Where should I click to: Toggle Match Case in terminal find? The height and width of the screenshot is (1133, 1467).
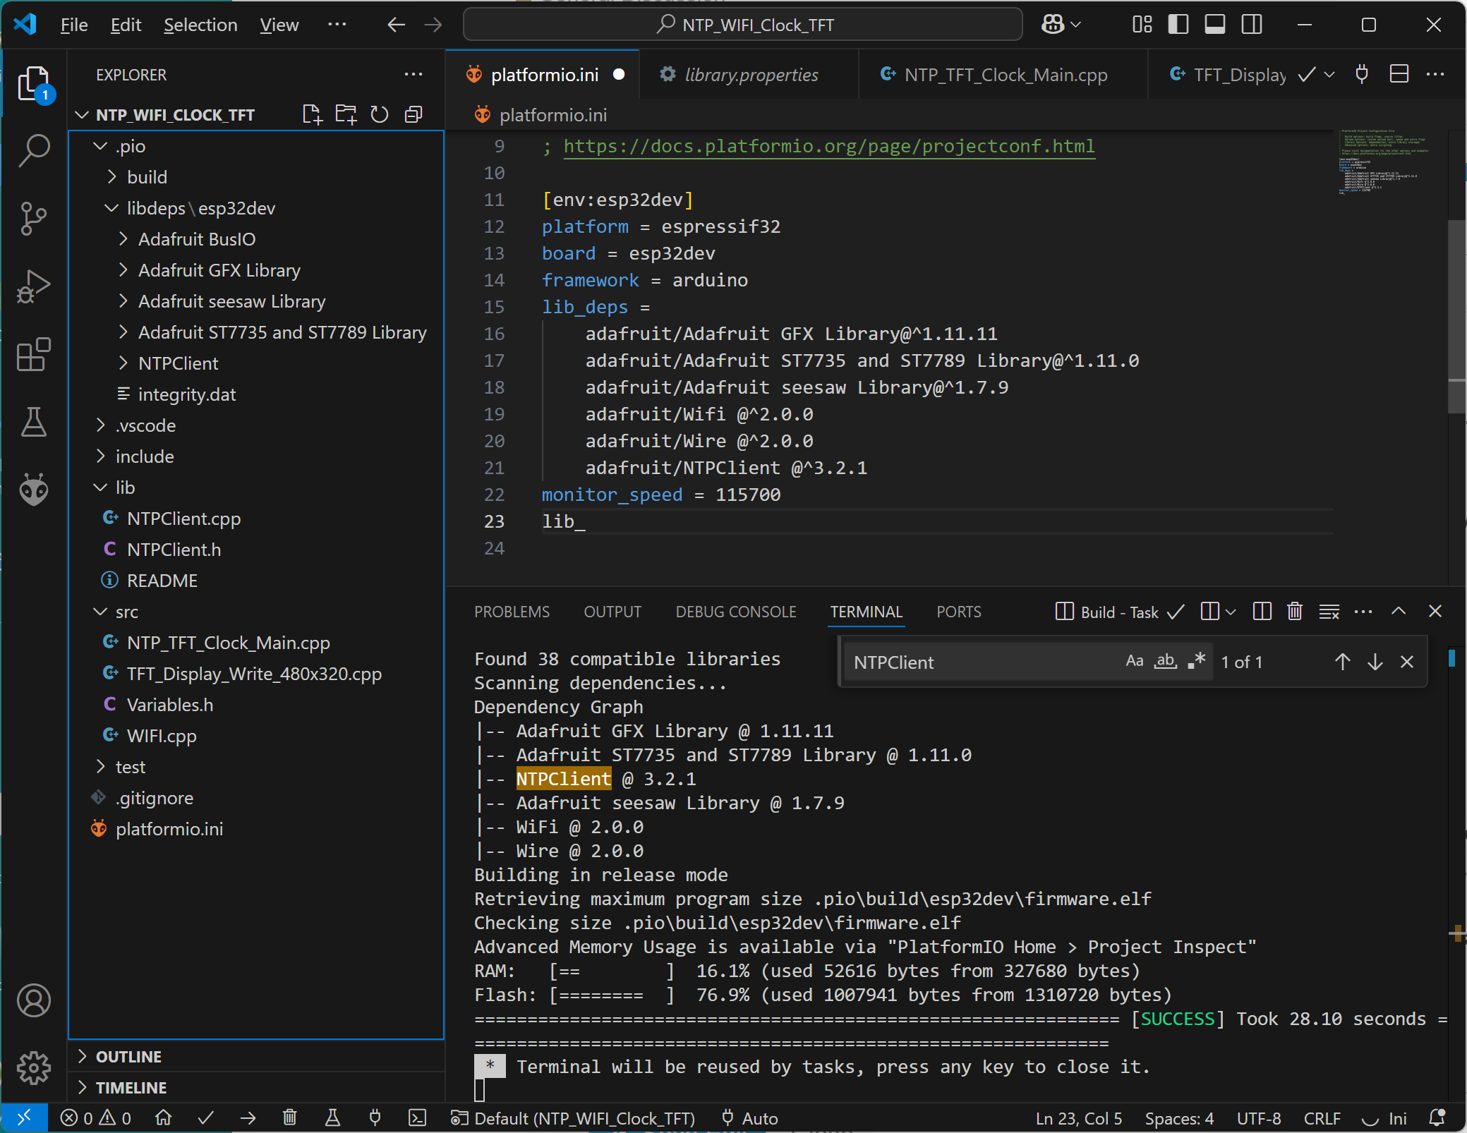tap(1135, 662)
